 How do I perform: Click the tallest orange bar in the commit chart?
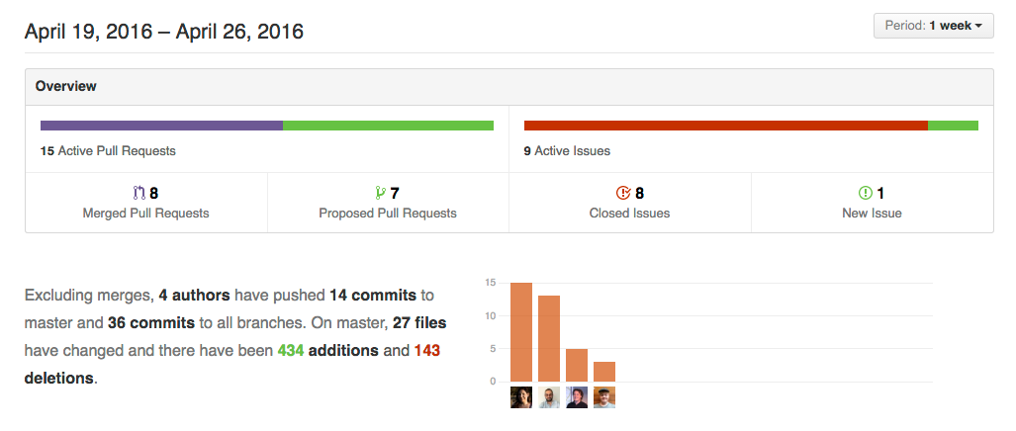coord(521,332)
